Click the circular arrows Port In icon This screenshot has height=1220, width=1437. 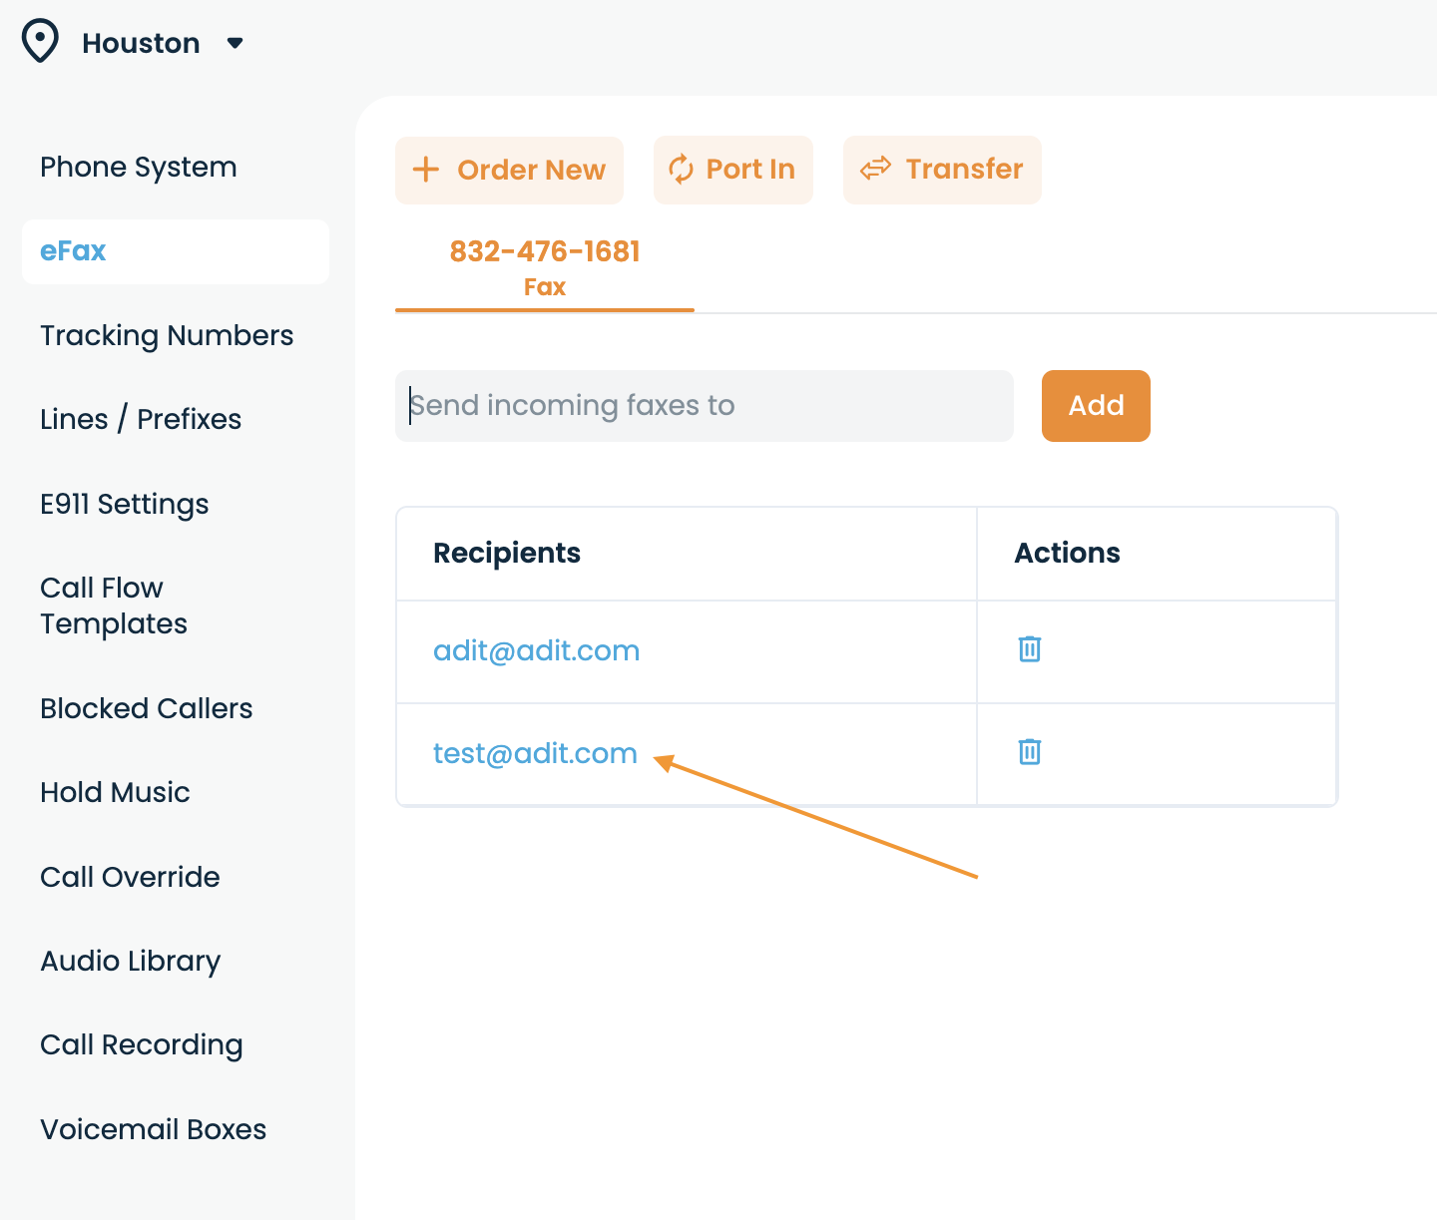pos(681,170)
